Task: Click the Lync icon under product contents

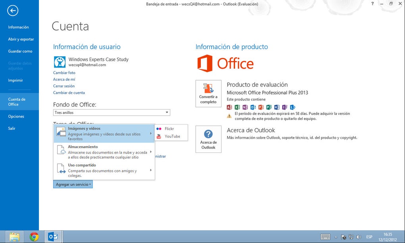Action: pos(293,107)
